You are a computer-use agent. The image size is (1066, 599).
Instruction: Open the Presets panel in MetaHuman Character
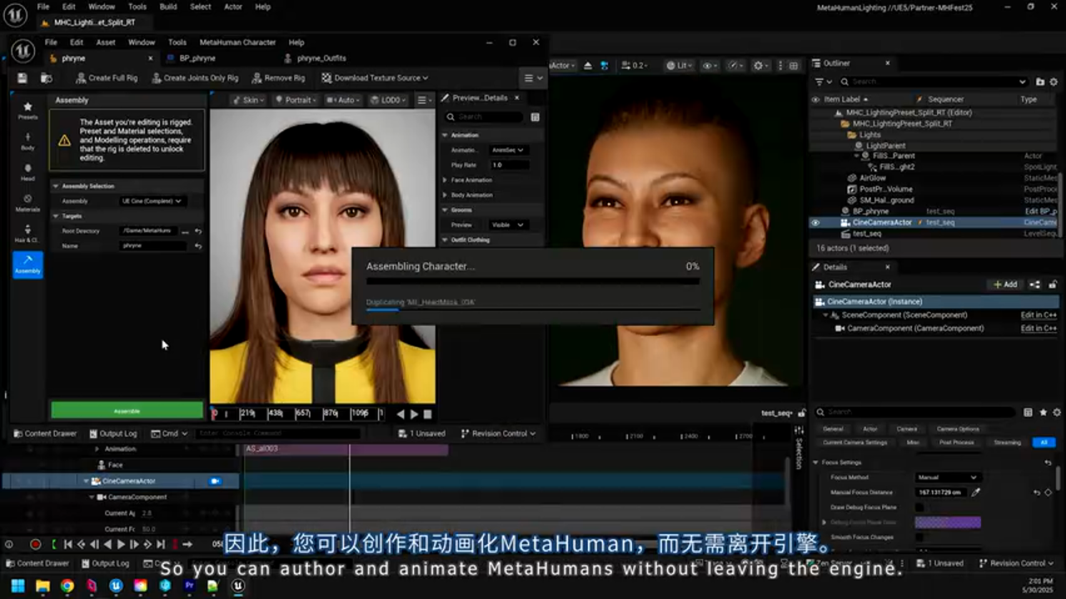(27, 109)
